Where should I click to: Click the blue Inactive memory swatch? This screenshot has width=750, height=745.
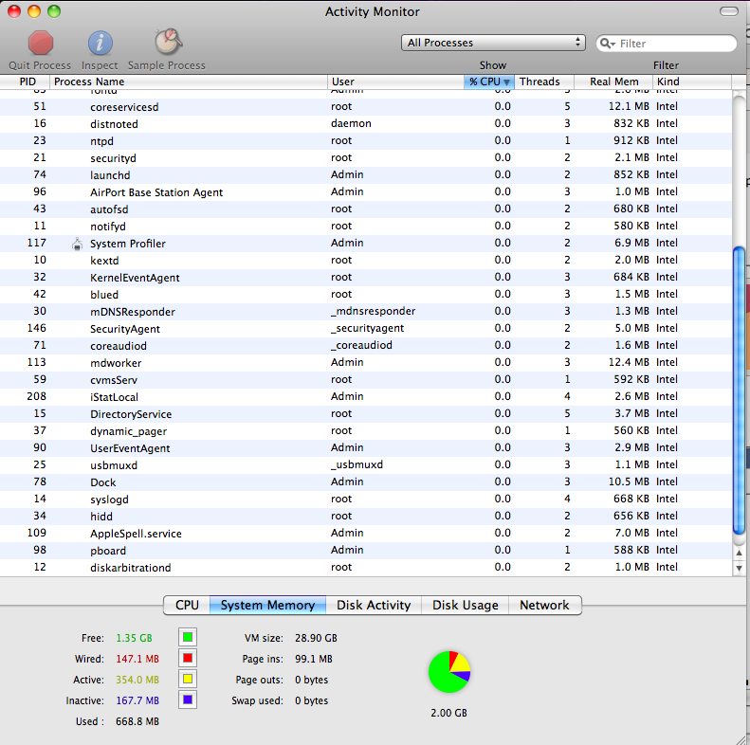point(188,700)
